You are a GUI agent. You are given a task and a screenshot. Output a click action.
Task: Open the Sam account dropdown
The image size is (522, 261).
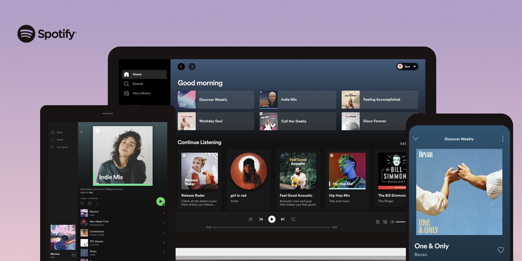407,67
